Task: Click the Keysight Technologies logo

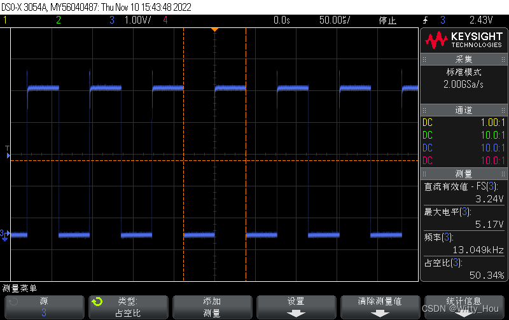Action: [x=464, y=40]
